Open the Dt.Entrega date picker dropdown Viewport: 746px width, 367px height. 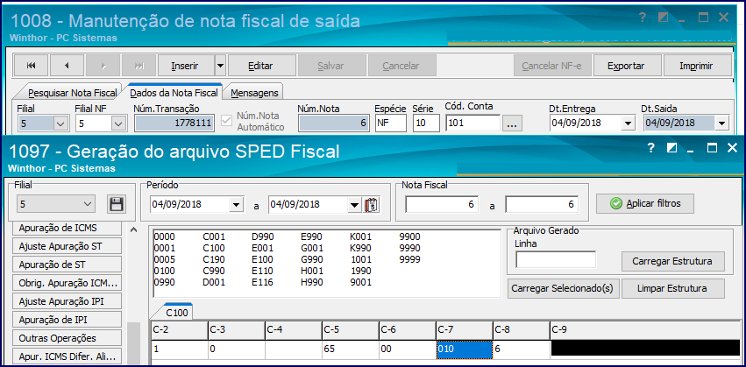pos(628,124)
